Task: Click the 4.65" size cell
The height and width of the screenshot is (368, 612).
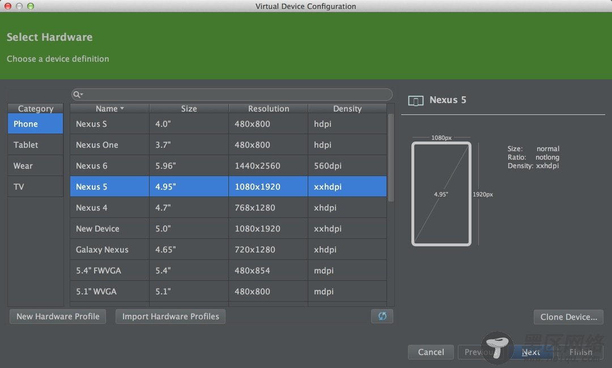Action: coord(189,250)
